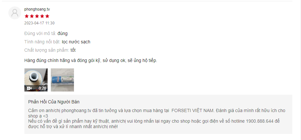Screen dimensions: 301x140
Task: Click the Phản Hồi Của Người Bán heading
Action: pyautogui.click(x=54, y=102)
